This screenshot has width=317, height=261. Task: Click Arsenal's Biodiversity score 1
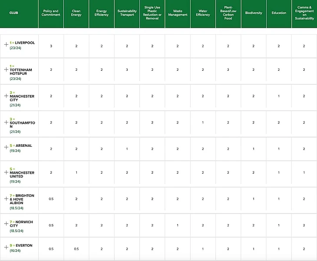pyautogui.click(x=253, y=149)
